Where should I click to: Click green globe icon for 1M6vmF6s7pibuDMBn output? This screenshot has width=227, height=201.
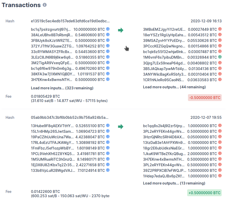tap(220, 57)
